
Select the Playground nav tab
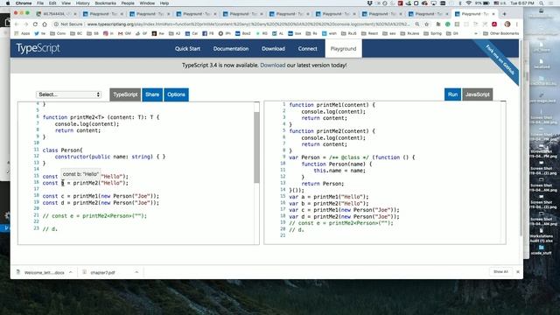[x=343, y=49]
